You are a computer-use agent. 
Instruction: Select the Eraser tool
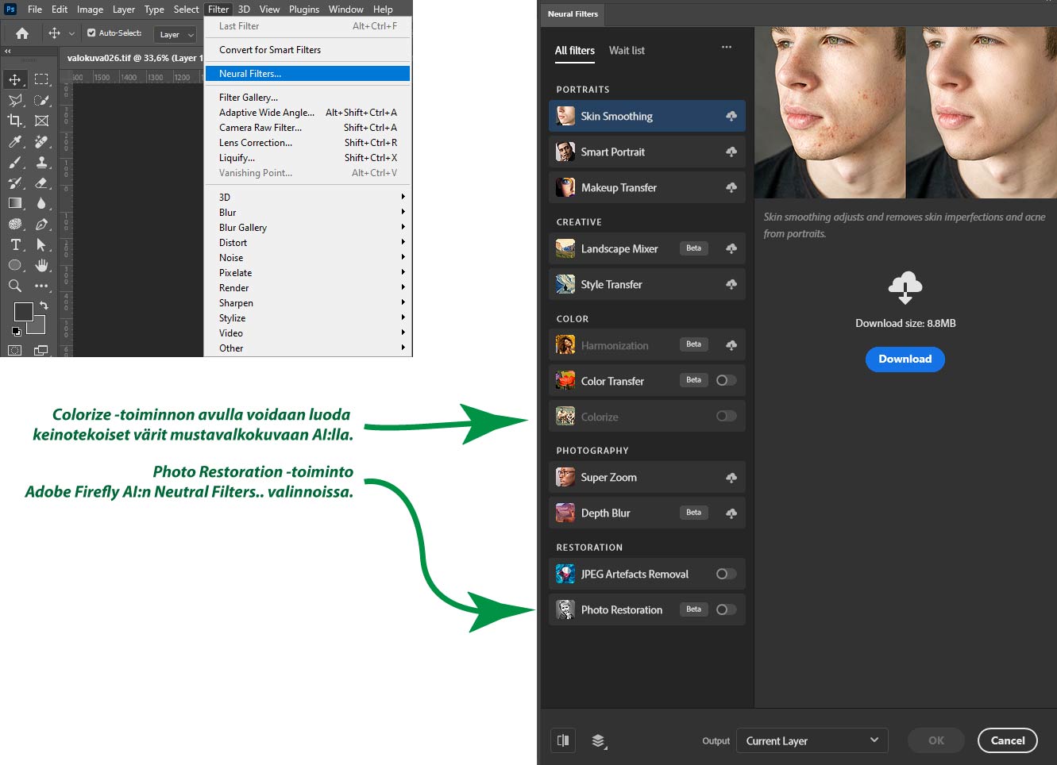(42, 183)
